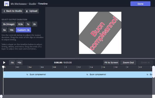Click the Kapwing cat logo icon

[x=7, y=4]
